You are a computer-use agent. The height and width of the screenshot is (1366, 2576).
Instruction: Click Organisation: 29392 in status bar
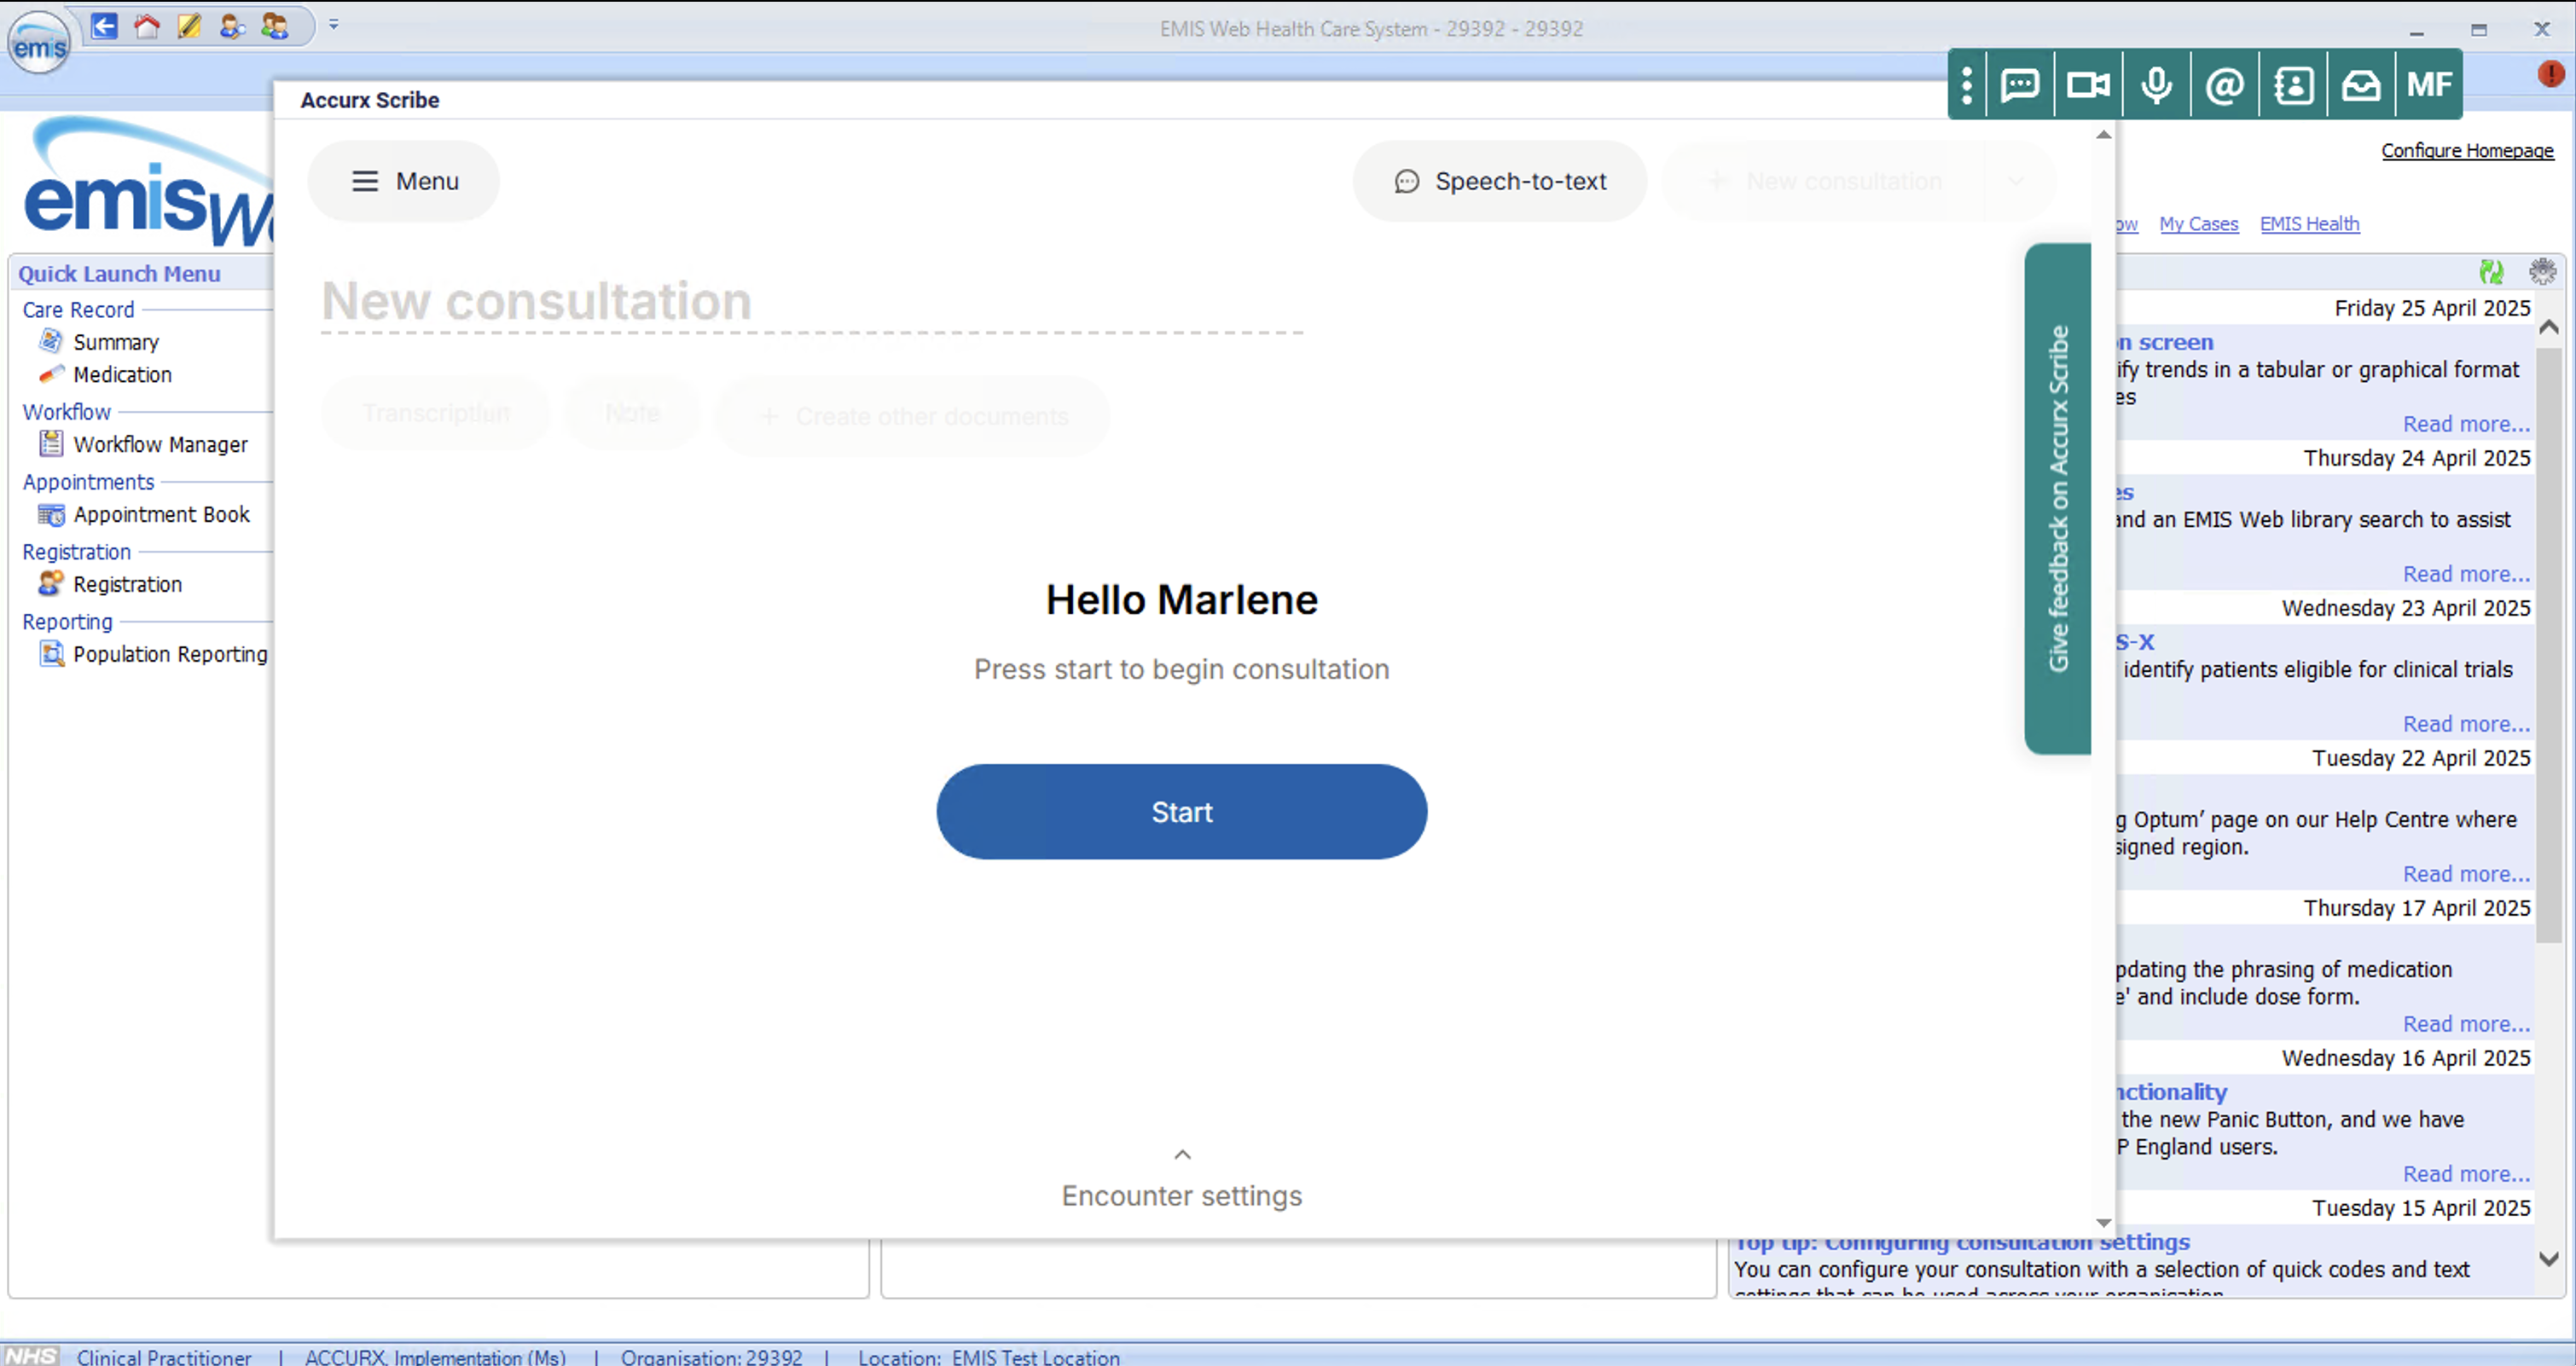tap(711, 1357)
